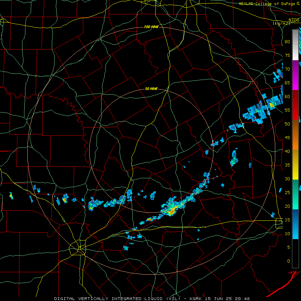The image size is (301, 301).
Task: Click the "[kg/m2]" units label
Action: click(x=281, y=23)
